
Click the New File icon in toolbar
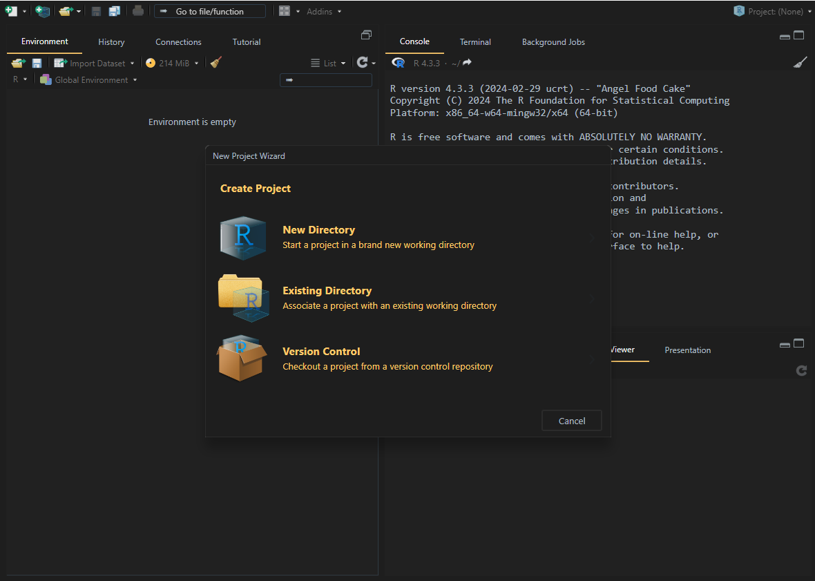coord(11,11)
